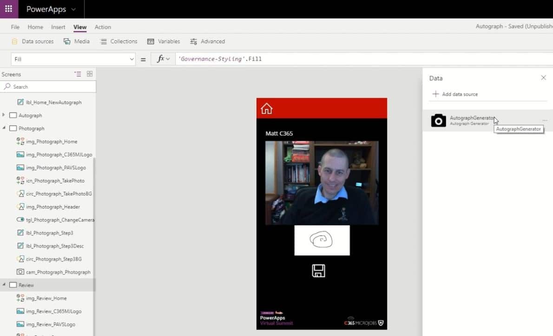Open the Insert menu tab
Image resolution: width=553 pixels, height=336 pixels.
(x=58, y=27)
